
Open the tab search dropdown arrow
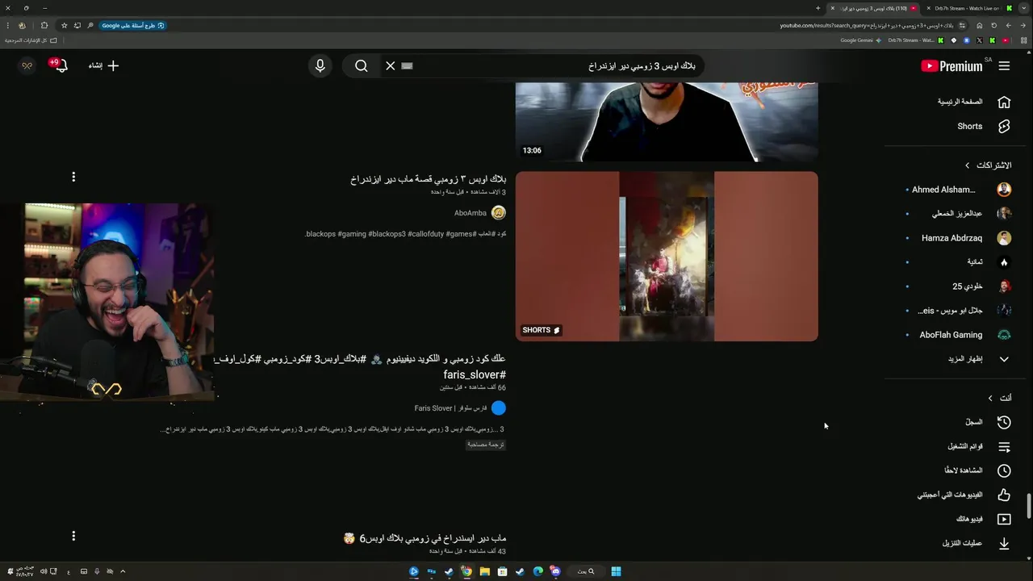coord(1023,8)
